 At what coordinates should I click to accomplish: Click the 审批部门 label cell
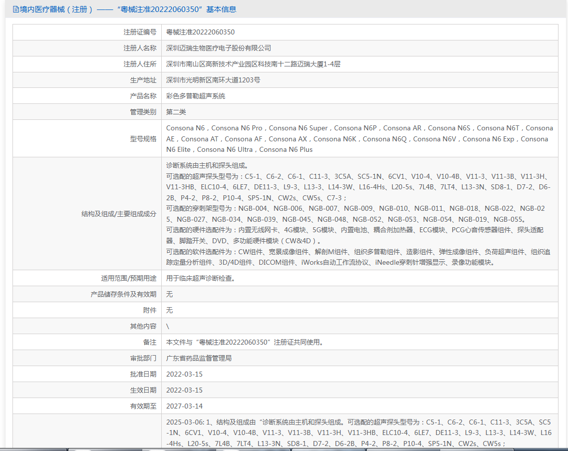tap(87, 358)
